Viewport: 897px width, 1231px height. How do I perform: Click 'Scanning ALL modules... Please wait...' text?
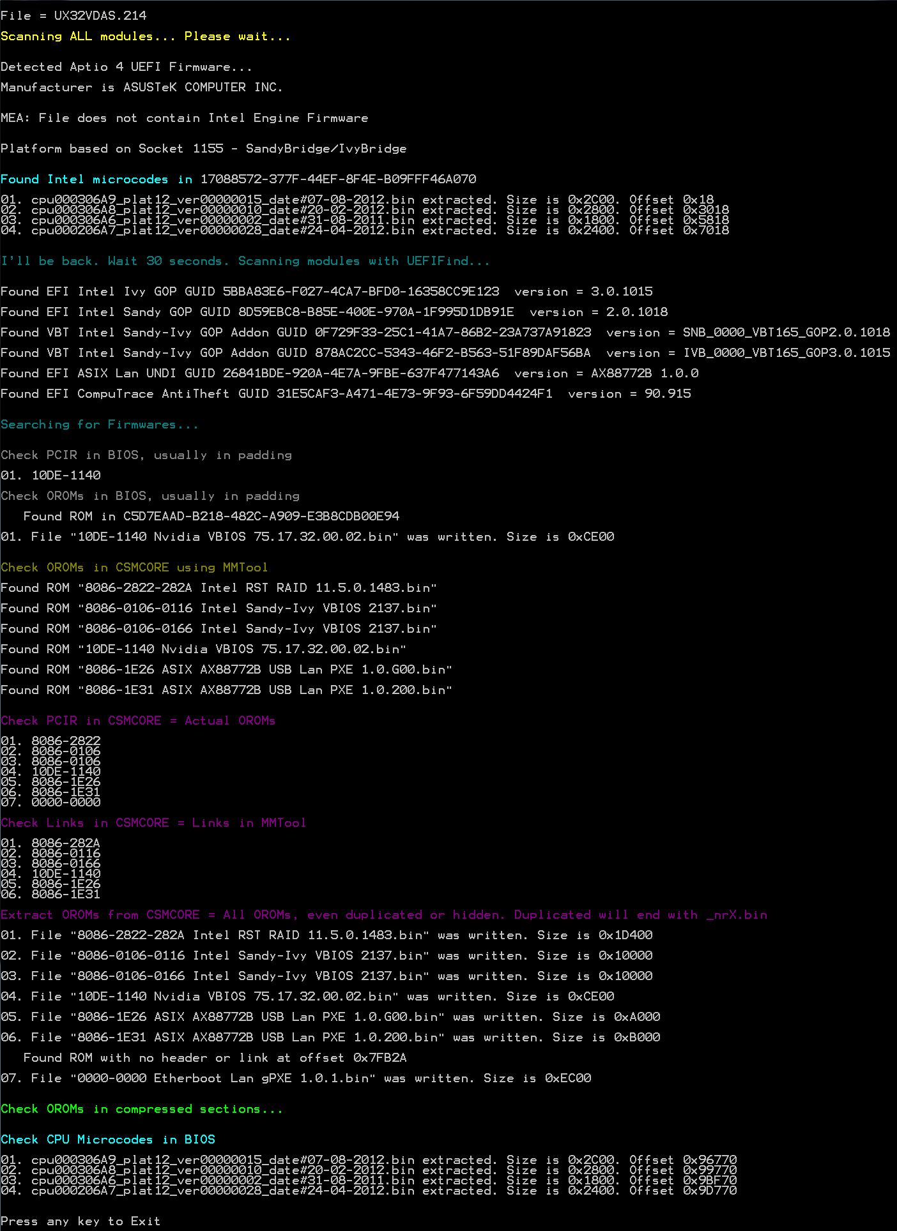click(146, 36)
